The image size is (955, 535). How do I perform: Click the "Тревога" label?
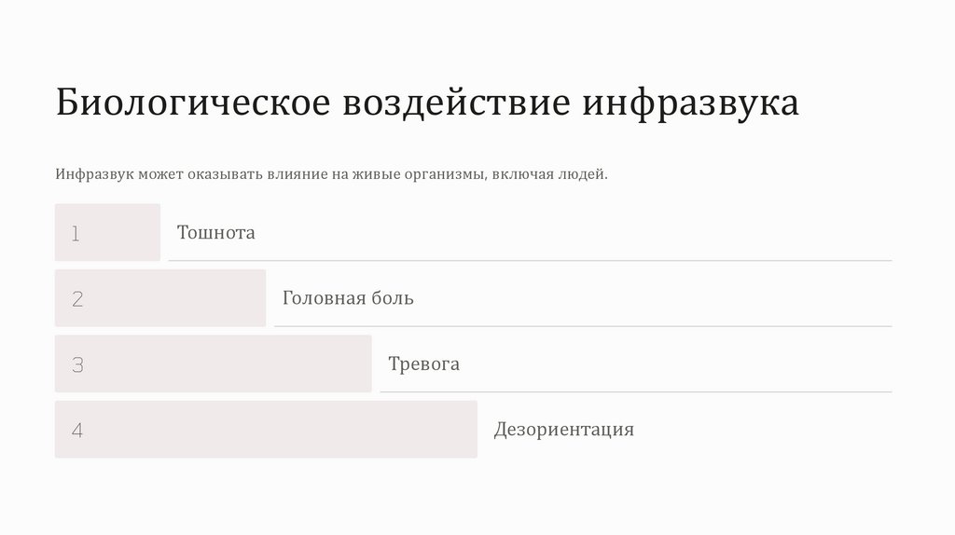click(x=423, y=364)
